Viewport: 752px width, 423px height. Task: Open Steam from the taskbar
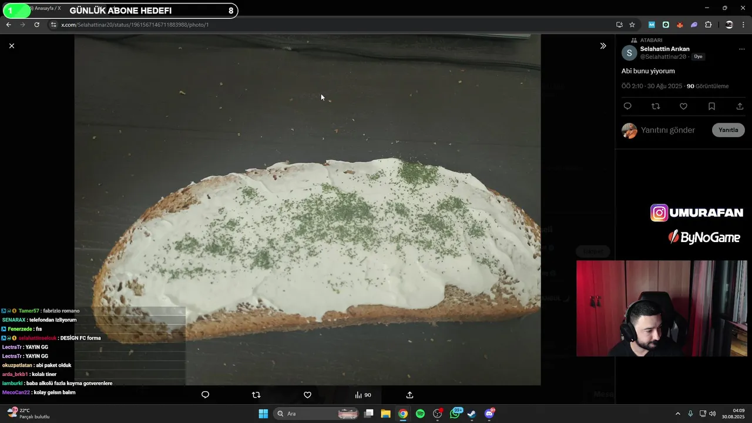[472, 414]
